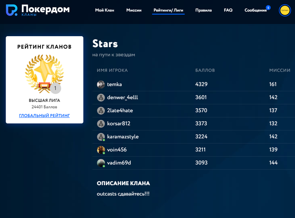This screenshot has height=218, width=295.
Task: Click temka's missions count 161
Action: tap(273, 84)
